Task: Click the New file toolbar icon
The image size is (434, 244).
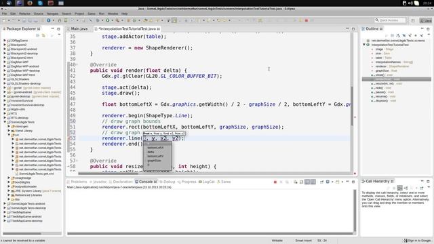Action: pyautogui.click(x=4, y=20)
